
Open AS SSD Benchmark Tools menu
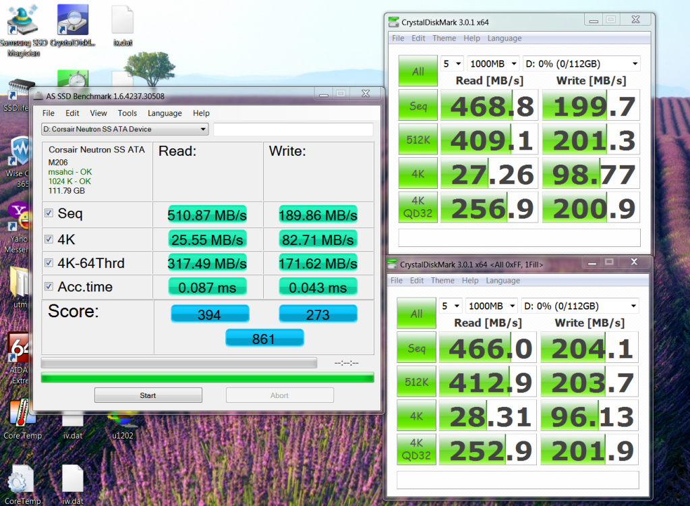click(127, 113)
